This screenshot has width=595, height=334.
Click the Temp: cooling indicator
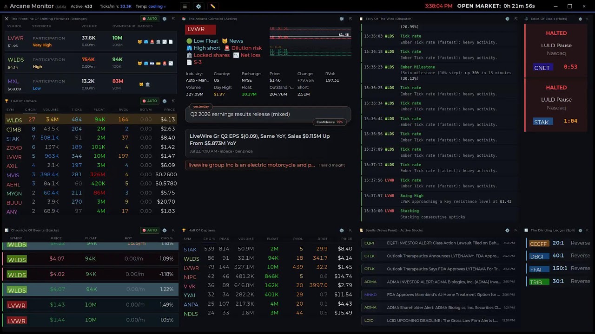151,6
